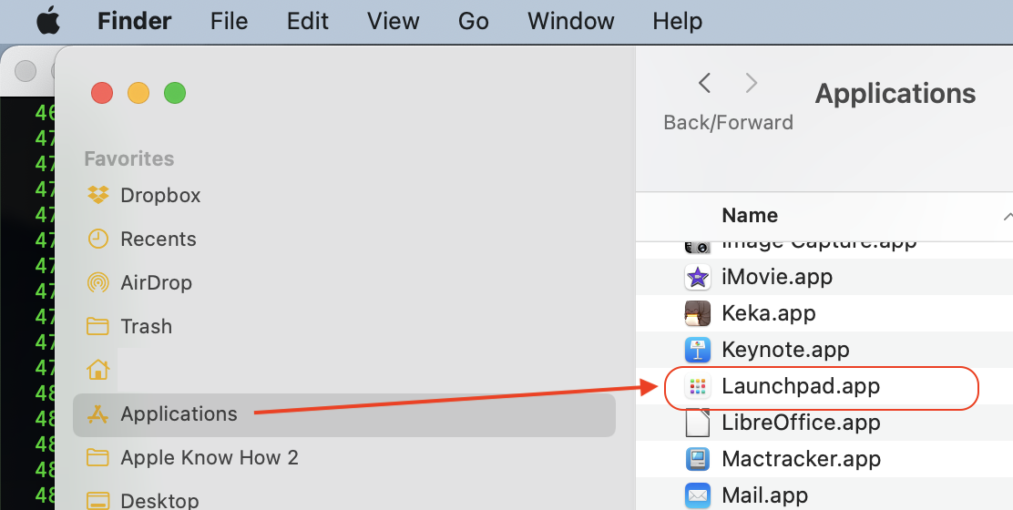Click the Mactracker app icon
Viewport: 1013px width, 510px height.
point(698,459)
